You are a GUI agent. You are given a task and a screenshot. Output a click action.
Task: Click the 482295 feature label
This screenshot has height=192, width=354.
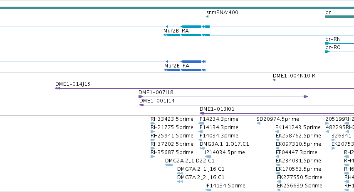[x=335, y=127]
